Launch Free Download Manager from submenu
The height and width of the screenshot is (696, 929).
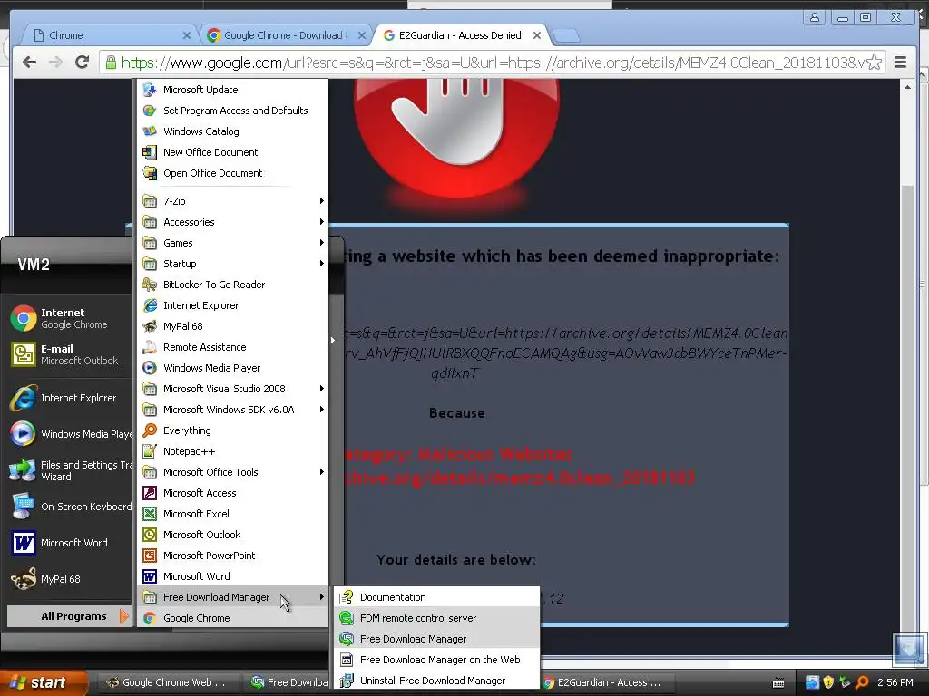(437, 639)
